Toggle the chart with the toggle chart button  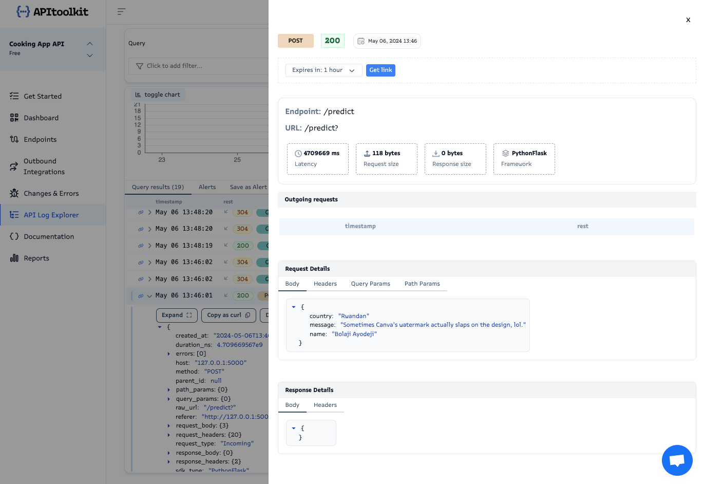158,94
